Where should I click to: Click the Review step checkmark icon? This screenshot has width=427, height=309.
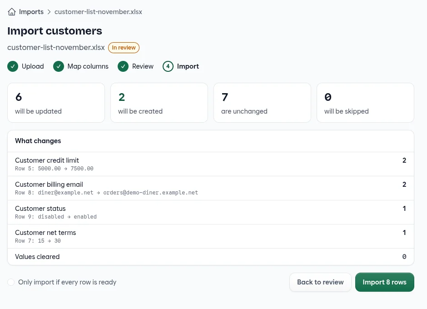point(123,66)
